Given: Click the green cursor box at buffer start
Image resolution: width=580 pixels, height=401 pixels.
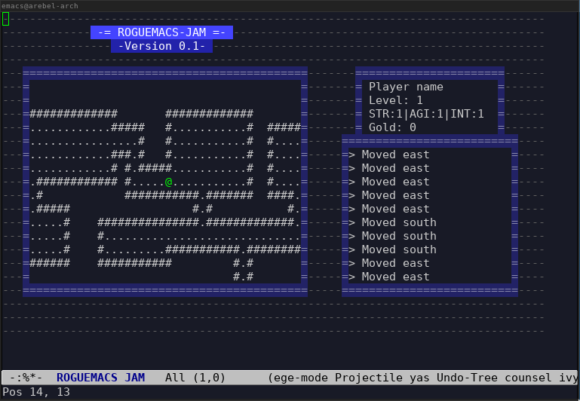Looking at the screenshot, I should [x=5, y=19].
